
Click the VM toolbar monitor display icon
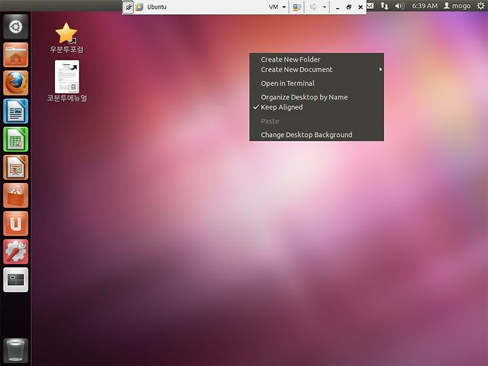pyautogui.click(x=298, y=7)
